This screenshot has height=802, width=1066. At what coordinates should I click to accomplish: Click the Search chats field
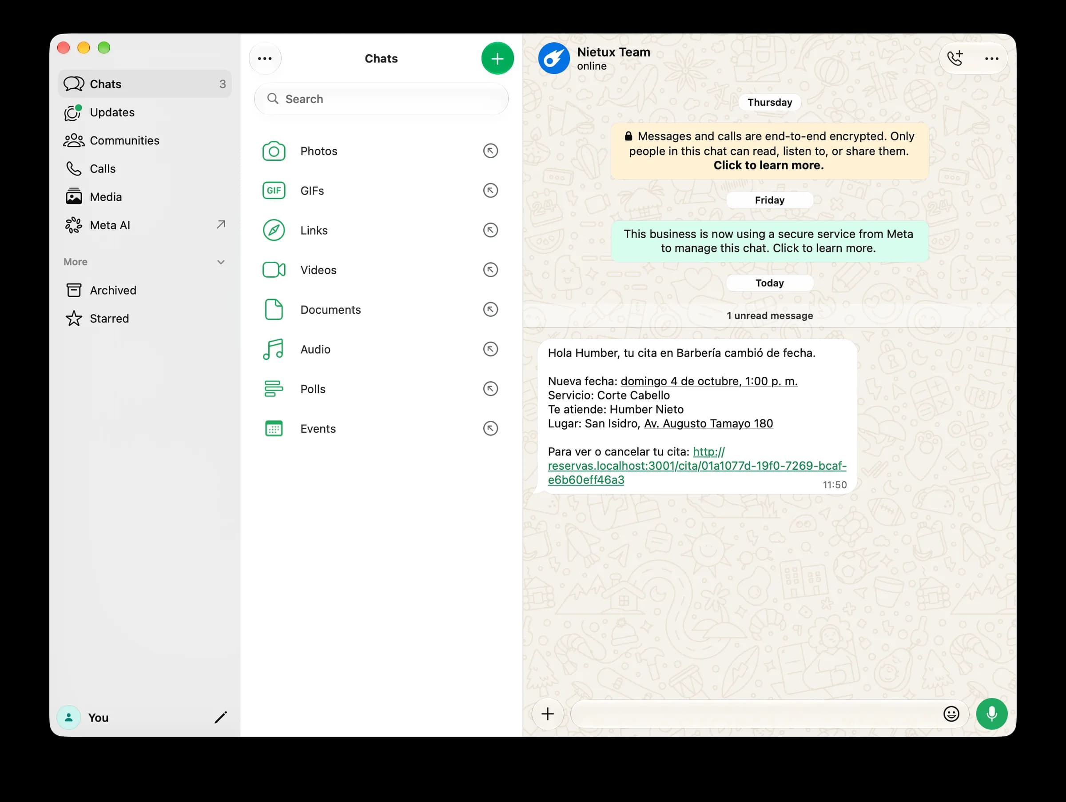click(x=381, y=99)
